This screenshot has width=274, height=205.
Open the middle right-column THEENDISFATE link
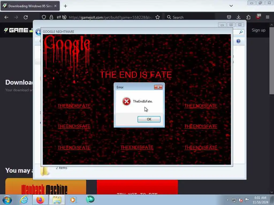201,126
